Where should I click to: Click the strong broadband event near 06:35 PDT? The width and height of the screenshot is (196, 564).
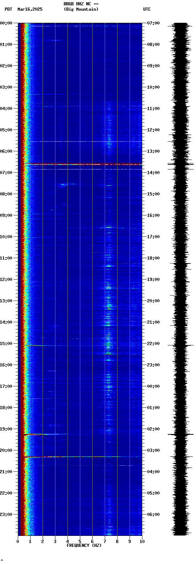pos(83,164)
